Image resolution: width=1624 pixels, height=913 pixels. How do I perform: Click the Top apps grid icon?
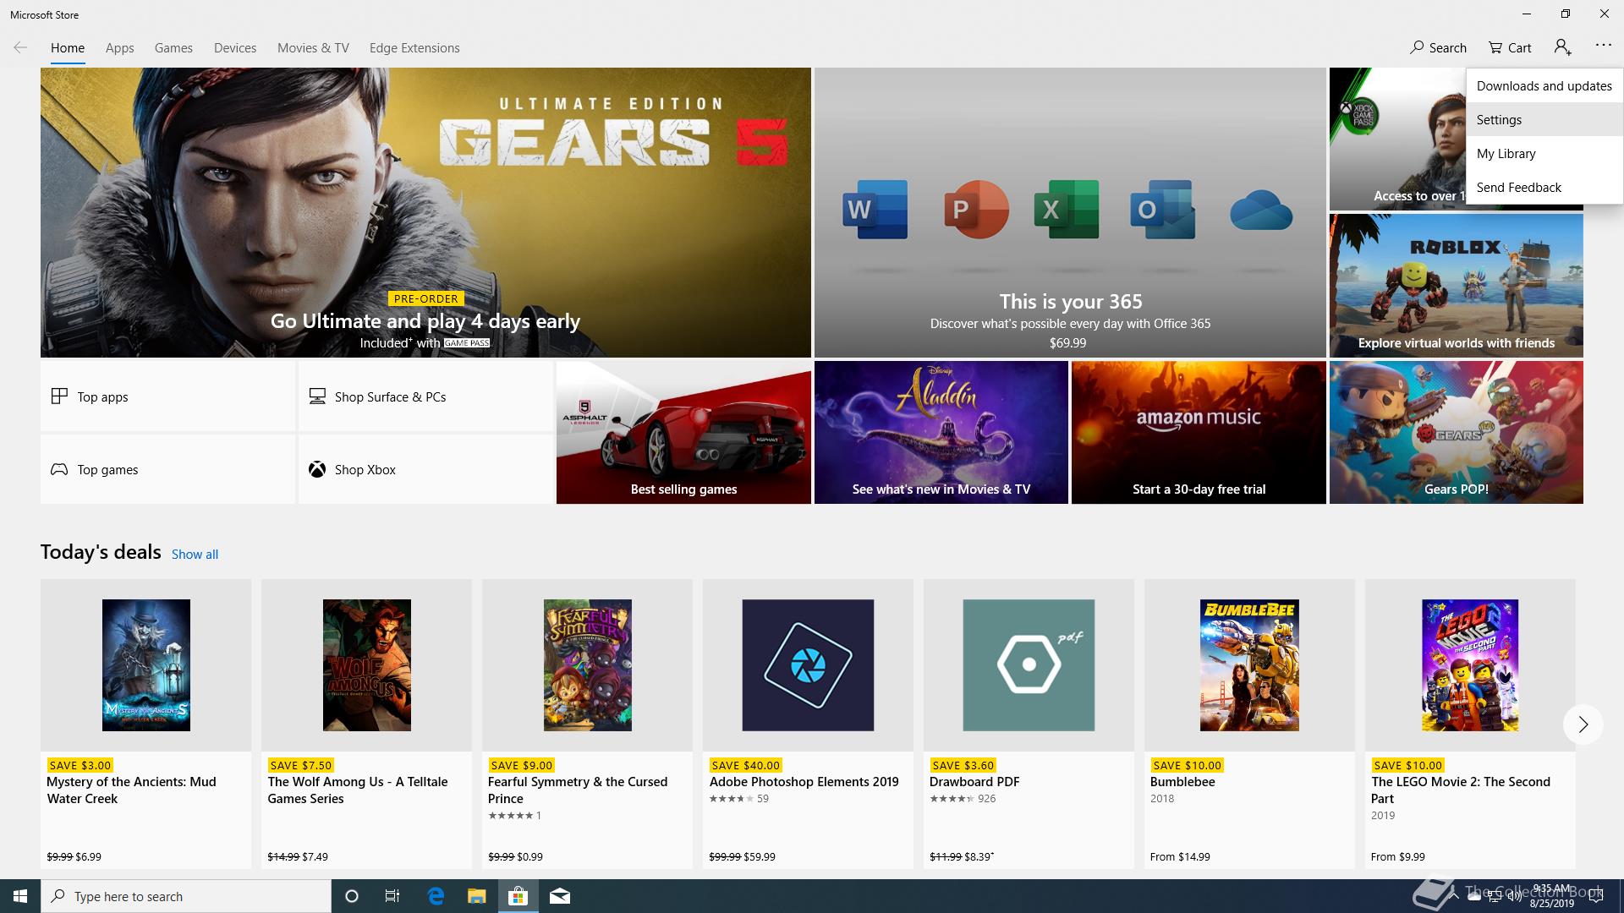[59, 396]
